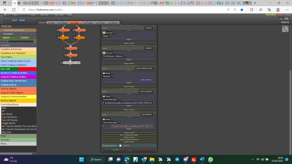Image resolution: width=292 pixels, height=164 pixels.
Task: Open Profit (Equity - Balance) dropdown
Action: (x=125, y=56)
